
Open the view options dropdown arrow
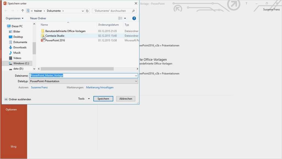[x=125, y=18]
